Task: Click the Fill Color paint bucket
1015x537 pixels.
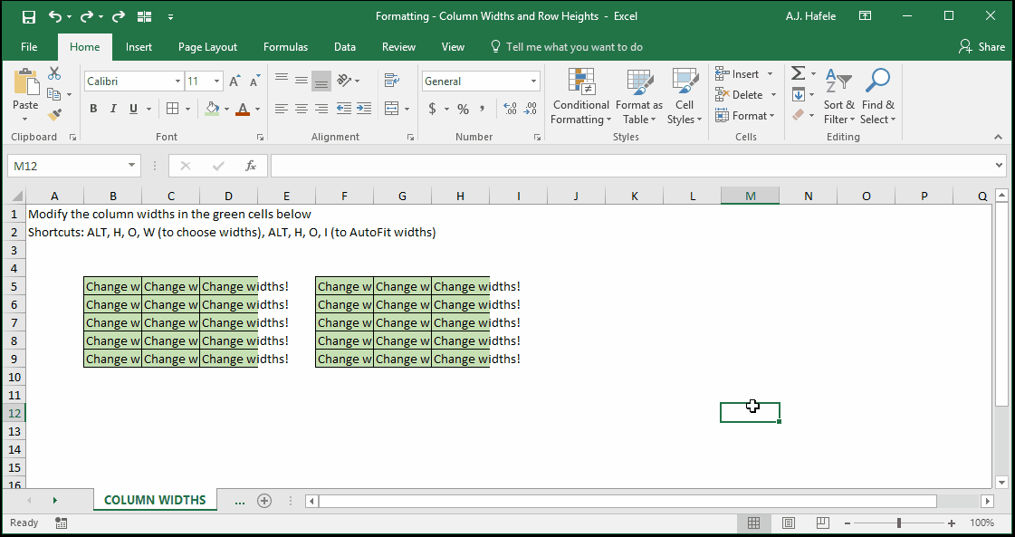Action: pyautogui.click(x=212, y=108)
